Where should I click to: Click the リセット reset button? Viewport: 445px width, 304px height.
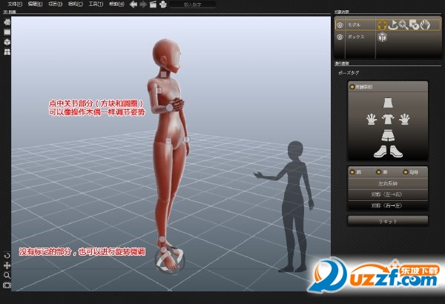click(x=388, y=221)
